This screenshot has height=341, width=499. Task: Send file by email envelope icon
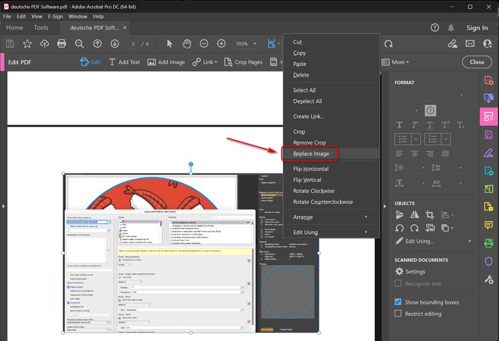click(470, 44)
